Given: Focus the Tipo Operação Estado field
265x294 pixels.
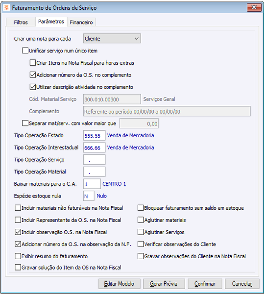Looking at the screenshot, I should (x=94, y=135).
